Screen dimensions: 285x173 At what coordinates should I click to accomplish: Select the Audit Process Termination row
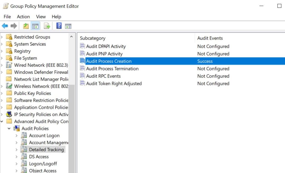tap(112, 69)
